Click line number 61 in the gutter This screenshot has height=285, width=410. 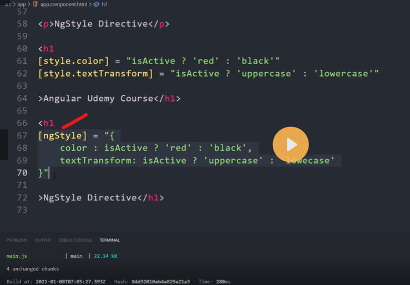coord(22,60)
